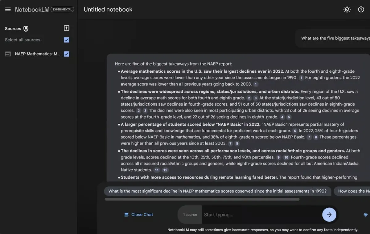Click the sources privacy shield icon
Image resolution: width=370 pixels, height=234 pixels.
click(x=26, y=29)
